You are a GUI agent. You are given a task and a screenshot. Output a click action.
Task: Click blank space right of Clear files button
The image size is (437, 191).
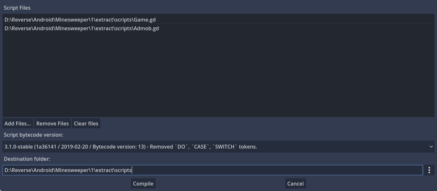point(257,123)
